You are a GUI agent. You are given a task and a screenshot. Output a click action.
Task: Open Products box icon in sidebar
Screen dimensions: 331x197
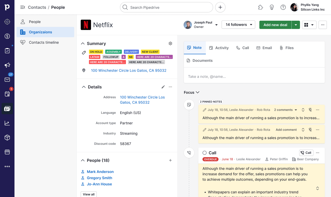[x=7, y=138]
